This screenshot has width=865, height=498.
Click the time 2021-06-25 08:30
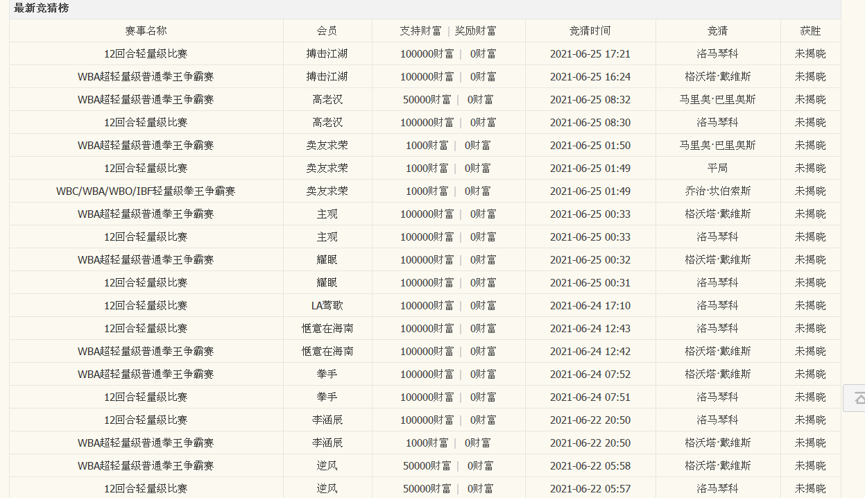point(590,122)
